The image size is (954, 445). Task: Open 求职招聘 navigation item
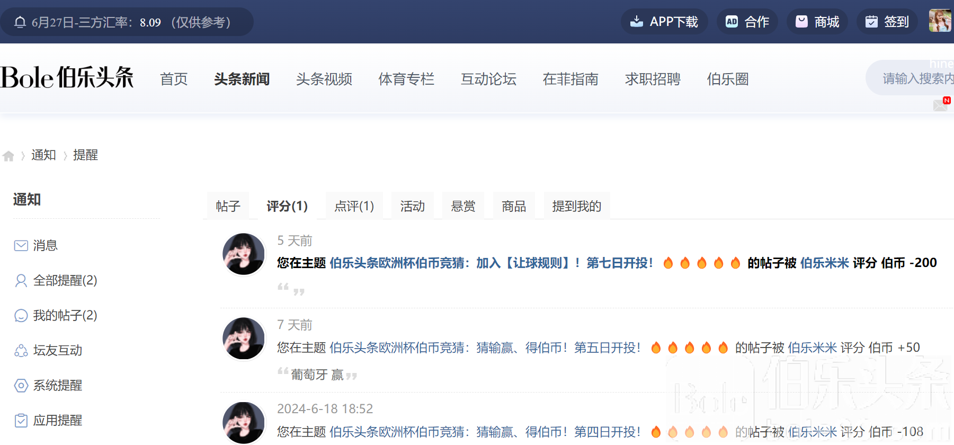pyautogui.click(x=653, y=79)
